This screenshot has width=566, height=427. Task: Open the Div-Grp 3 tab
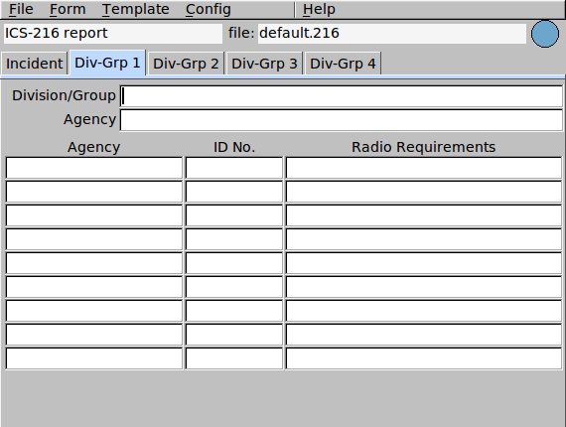pos(264,64)
